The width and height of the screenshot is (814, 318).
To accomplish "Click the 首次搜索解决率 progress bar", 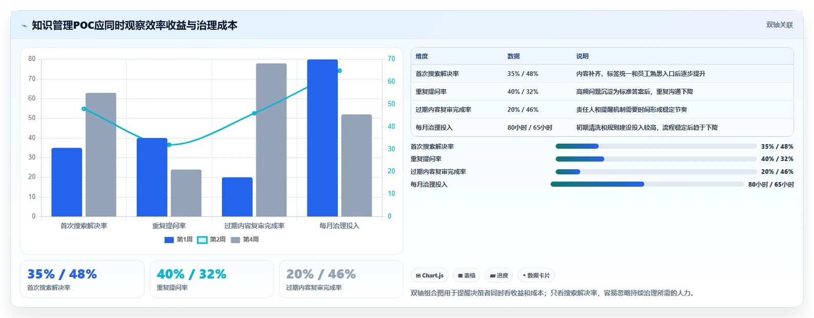I will tap(656, 146).
